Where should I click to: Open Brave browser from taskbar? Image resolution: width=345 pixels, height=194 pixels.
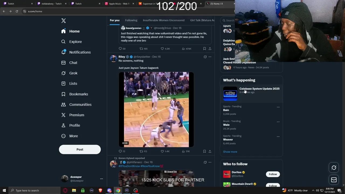tap(100, 190)
